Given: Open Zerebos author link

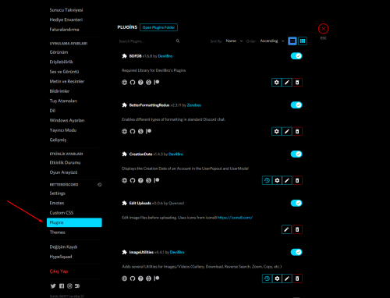Looking at the screenshot, I should click(x=194, y=105).
